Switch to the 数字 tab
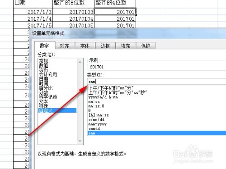Viewport: 226px width, 169px height. point(44,46)
